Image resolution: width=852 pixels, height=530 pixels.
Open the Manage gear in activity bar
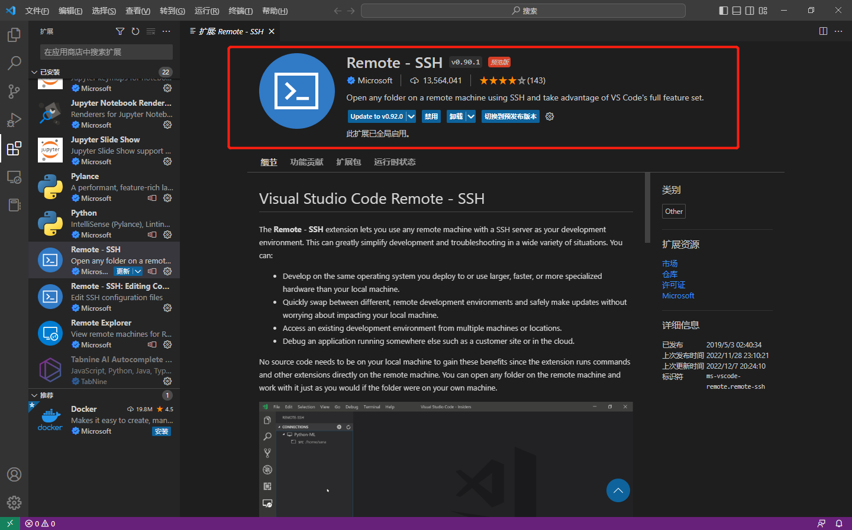pyautogui.click(x=14, y=503)
